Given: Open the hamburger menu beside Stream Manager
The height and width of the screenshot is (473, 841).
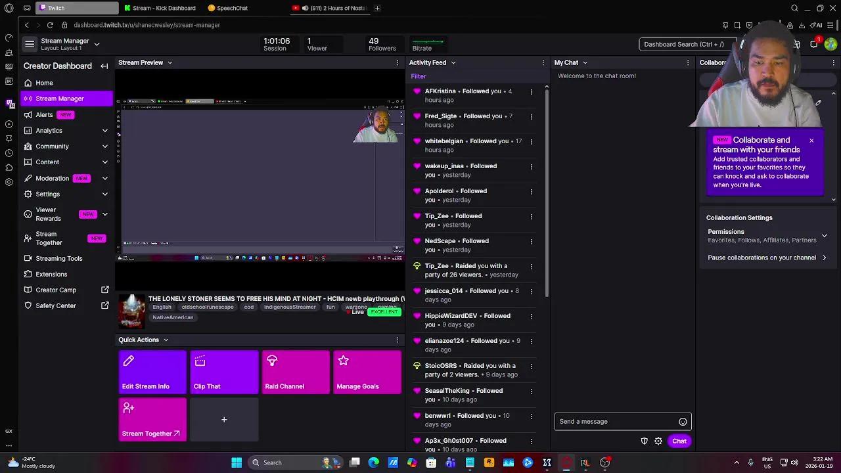Looking at the screenshot, I should [x=29, y=44].
